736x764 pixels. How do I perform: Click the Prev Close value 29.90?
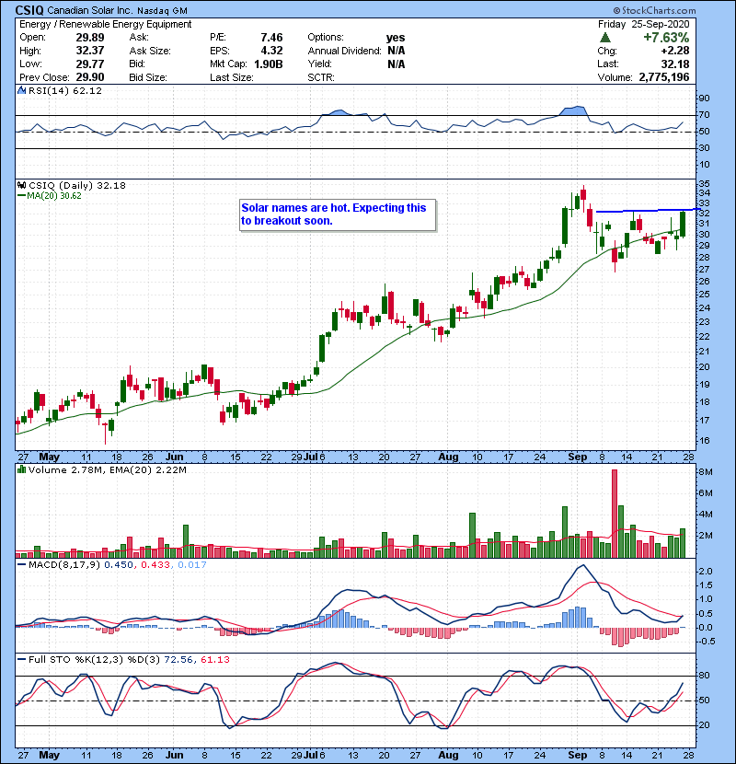click(x=89, y=77)
